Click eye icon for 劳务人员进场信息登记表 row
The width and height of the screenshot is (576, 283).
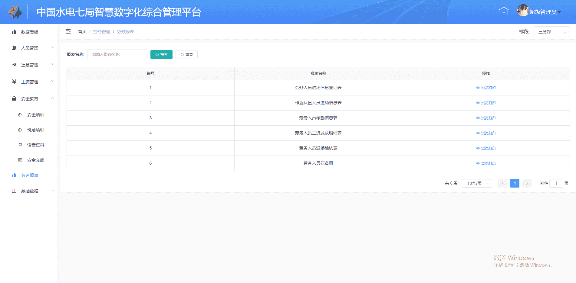tap(478, 88)
